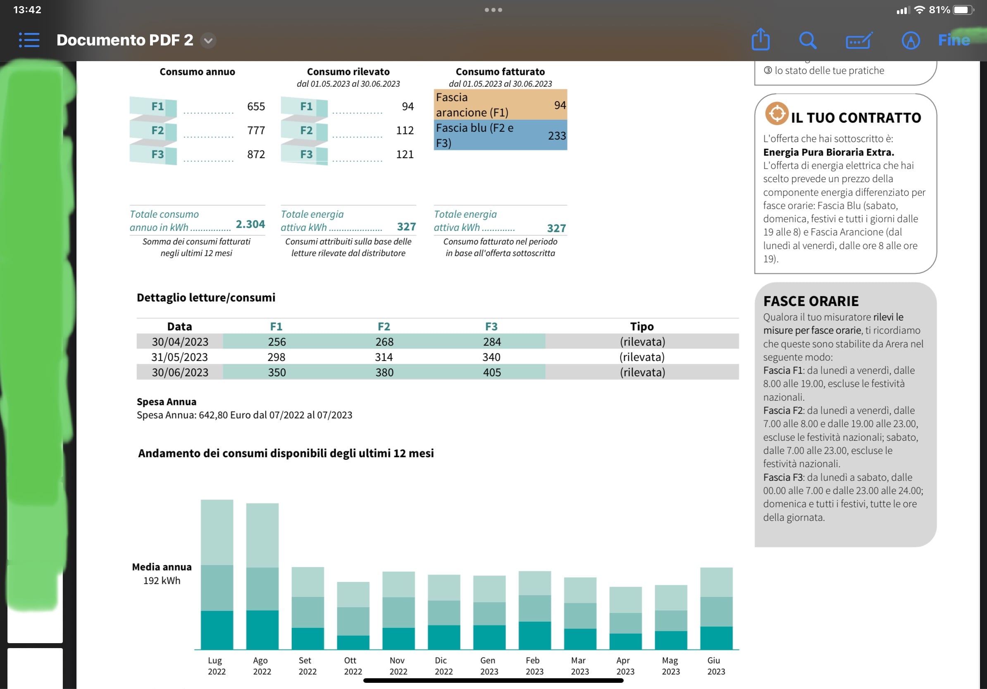
Task: Select the lower blank page thumbnail
Action: point(35,668)
